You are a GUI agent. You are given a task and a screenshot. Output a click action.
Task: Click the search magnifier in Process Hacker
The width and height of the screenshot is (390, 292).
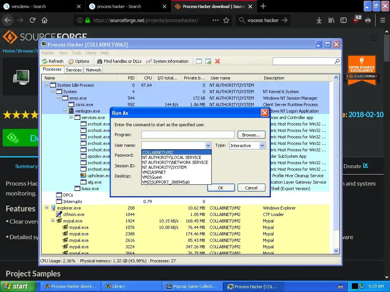pos(337,61)
